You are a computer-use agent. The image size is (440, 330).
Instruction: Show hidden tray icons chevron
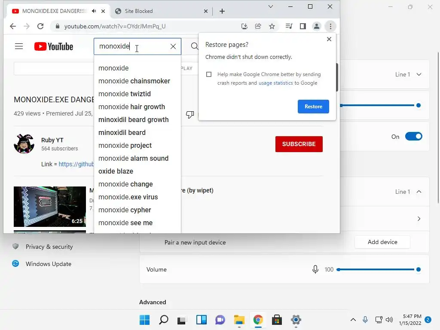353,320
